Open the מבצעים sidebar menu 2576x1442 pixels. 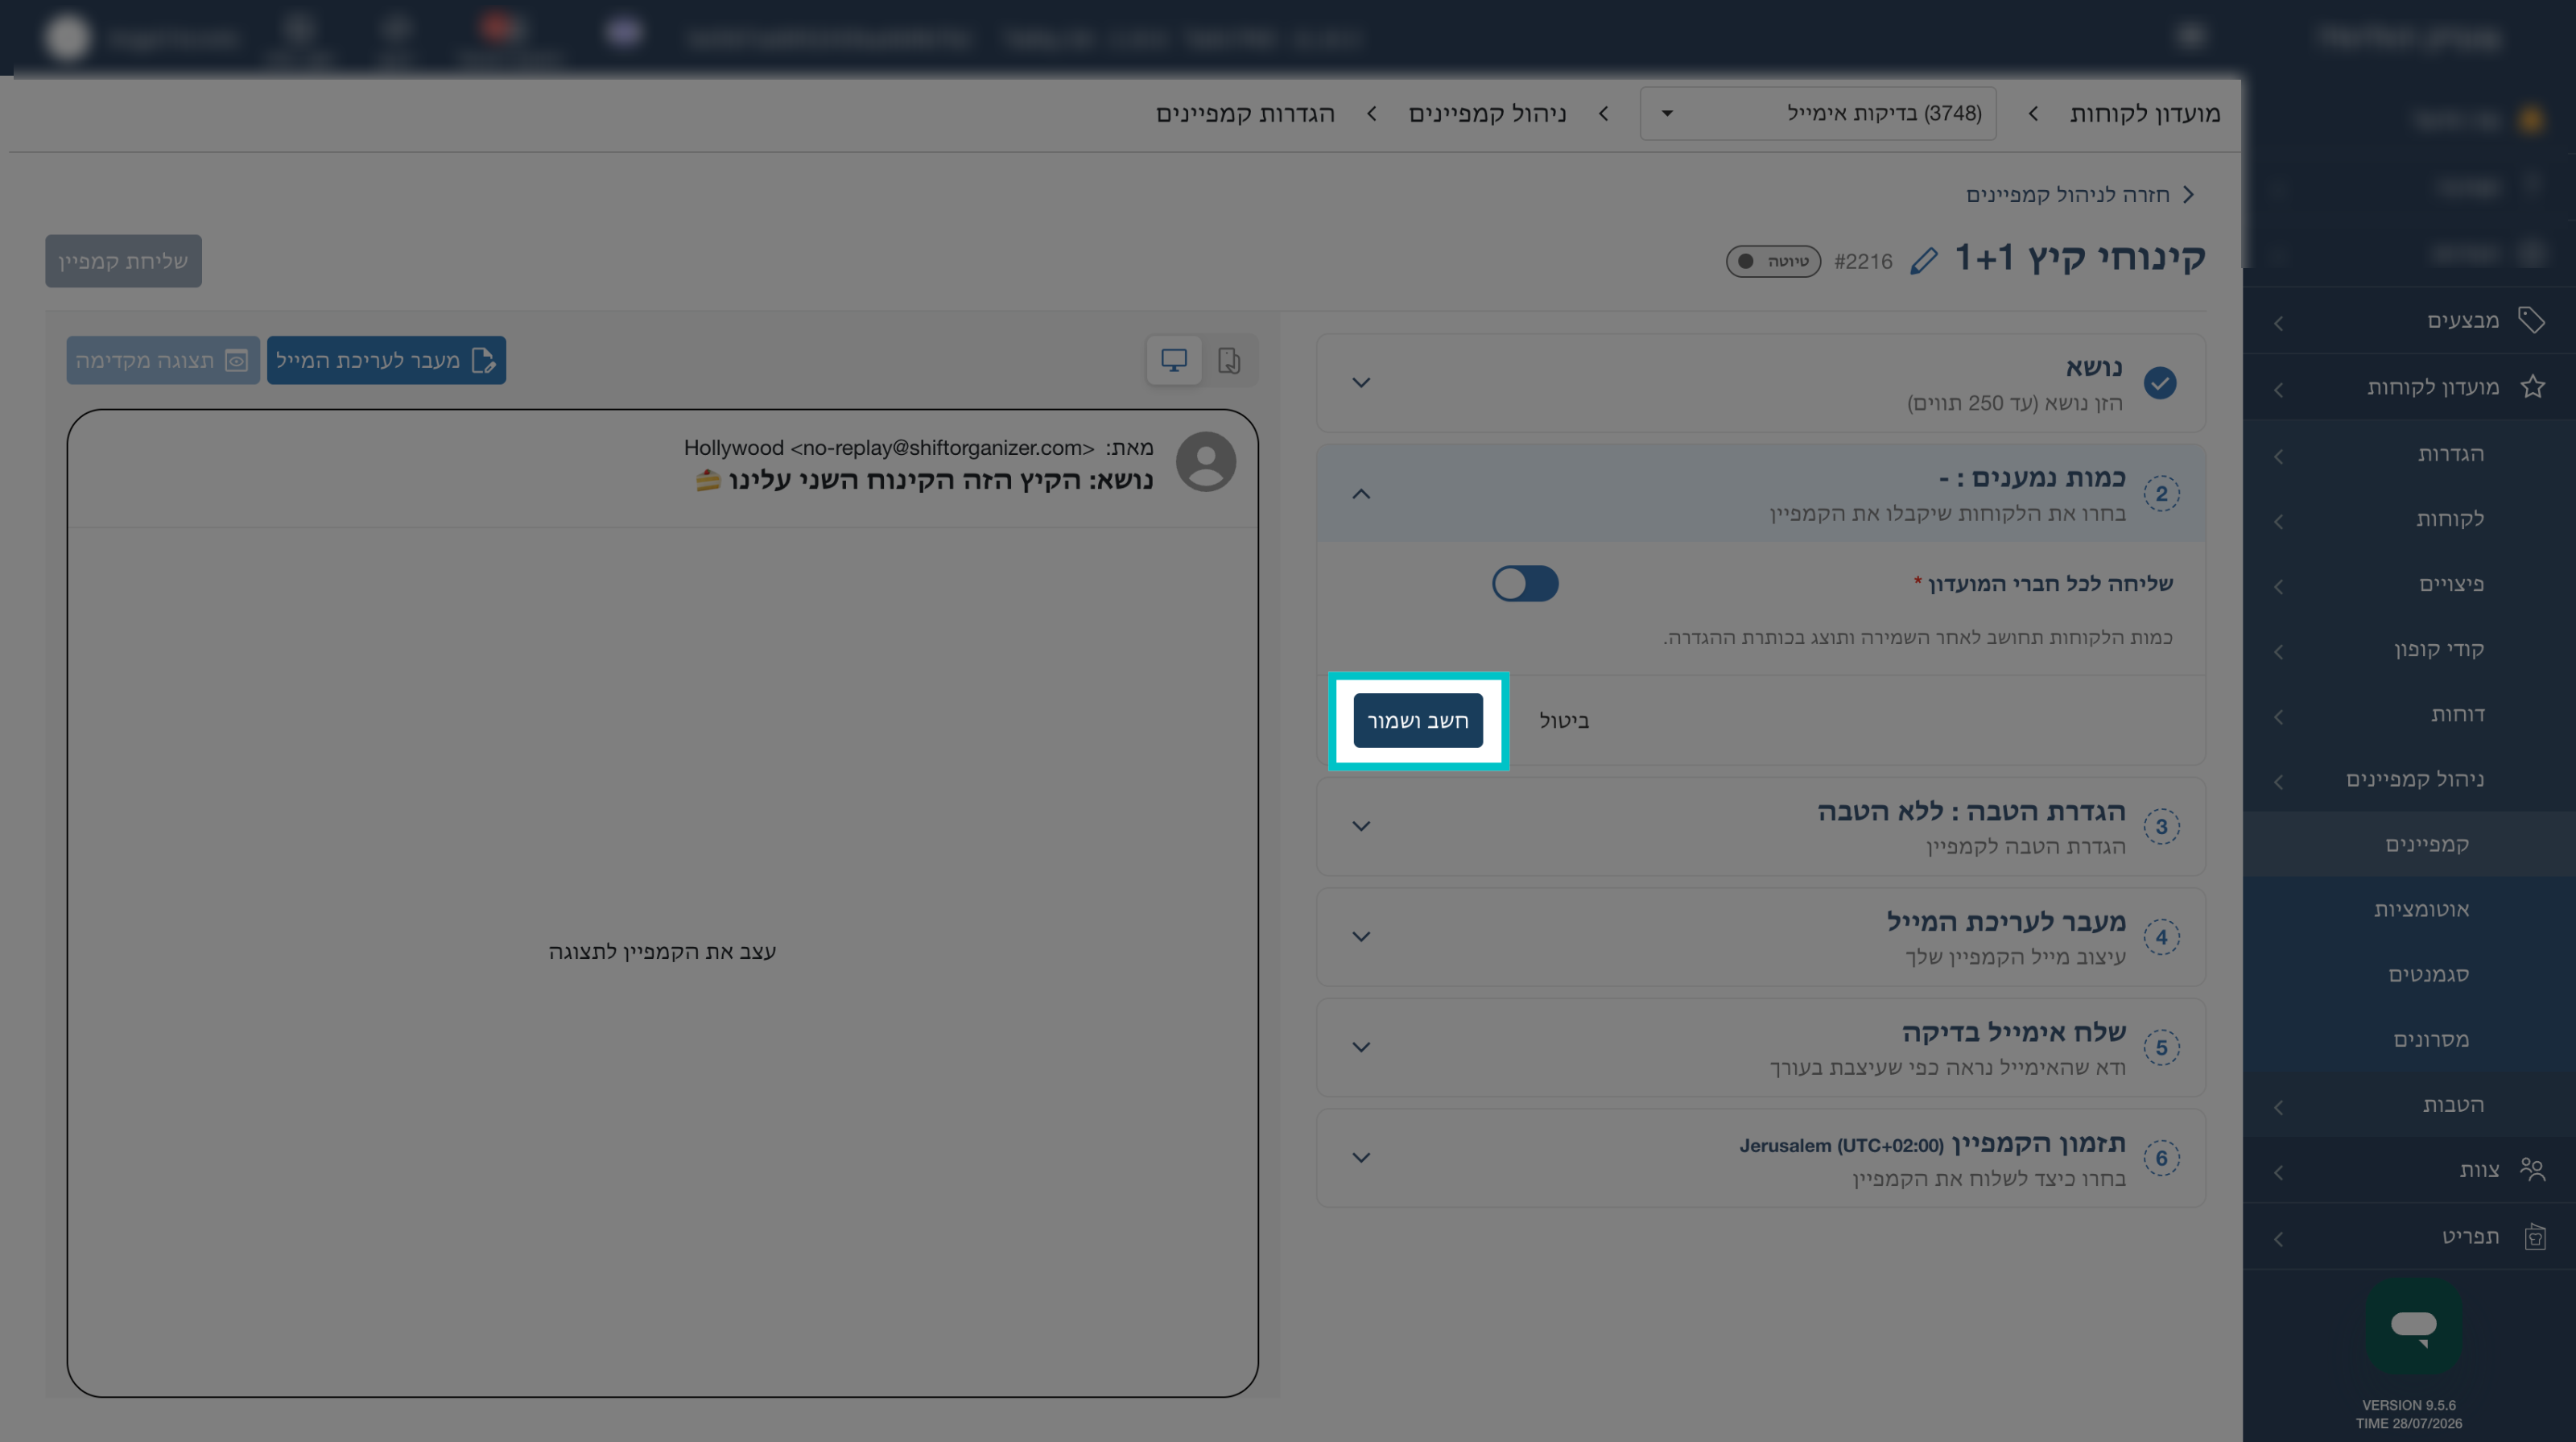tap(2410, 320)
